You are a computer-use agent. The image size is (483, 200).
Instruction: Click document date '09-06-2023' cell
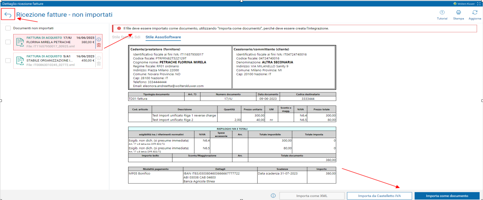point(268,99)
